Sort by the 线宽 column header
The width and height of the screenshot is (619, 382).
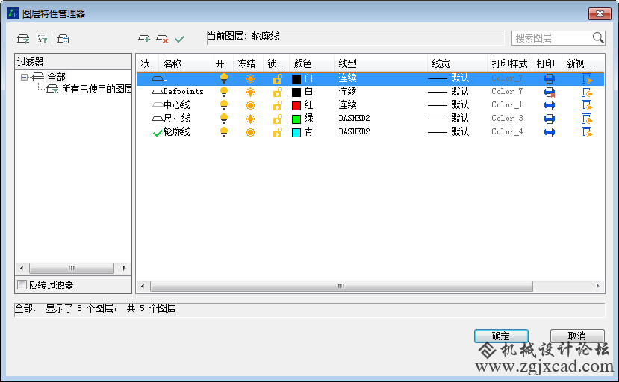(x=457, y=63)
